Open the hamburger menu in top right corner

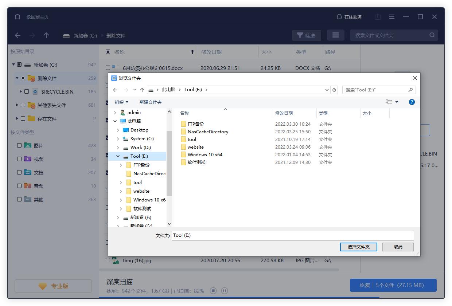(x=391, y=16)
